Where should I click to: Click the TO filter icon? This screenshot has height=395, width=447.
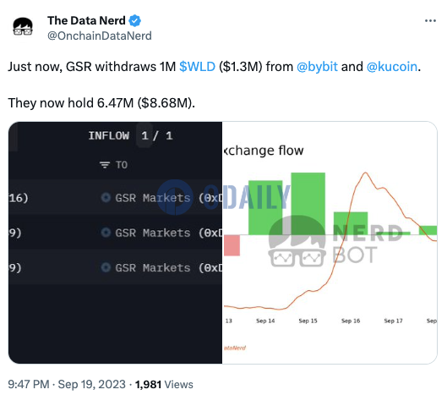(105, 165)
